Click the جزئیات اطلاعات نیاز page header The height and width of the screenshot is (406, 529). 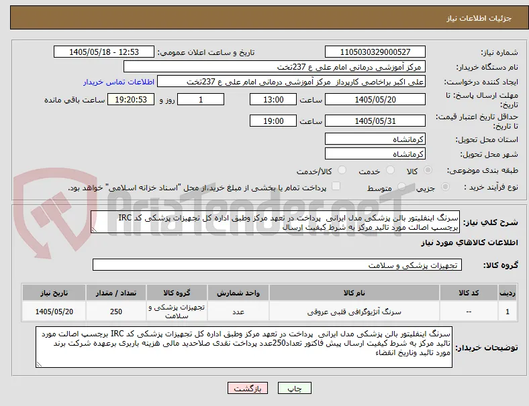pos(479,18)
